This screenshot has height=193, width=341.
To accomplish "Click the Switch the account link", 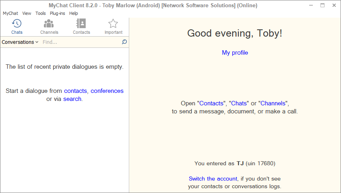I will (213, 179).
